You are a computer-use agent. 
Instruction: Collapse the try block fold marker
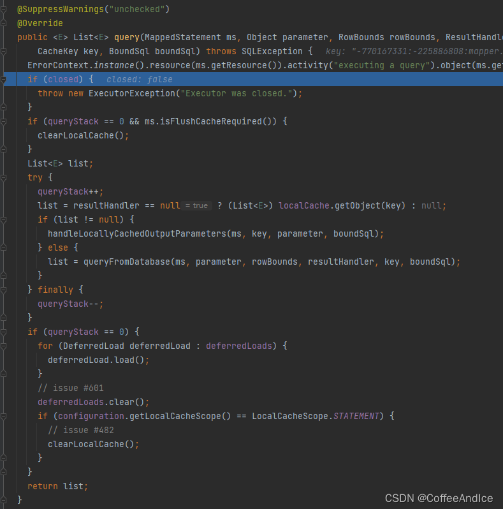pos(4,178)
